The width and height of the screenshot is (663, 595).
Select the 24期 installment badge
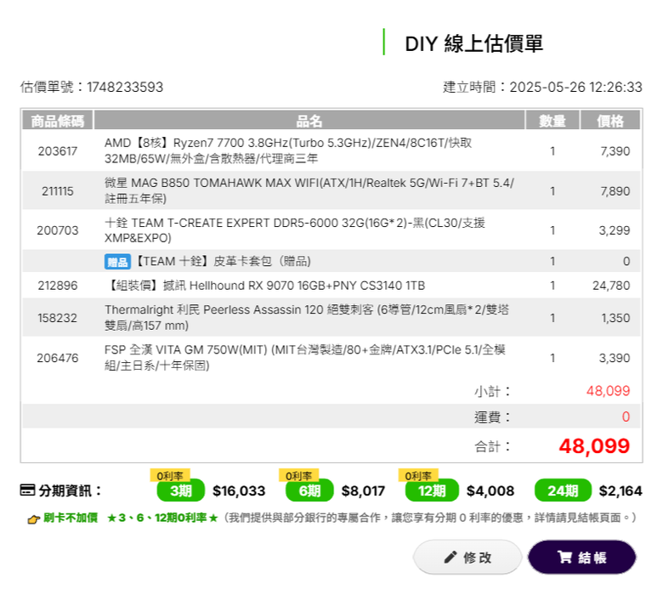(x=563, y=490)
